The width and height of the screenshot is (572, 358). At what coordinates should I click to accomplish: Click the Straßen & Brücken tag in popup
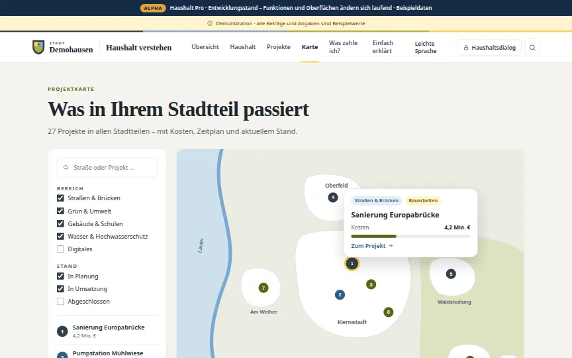[x=376, y=201]
